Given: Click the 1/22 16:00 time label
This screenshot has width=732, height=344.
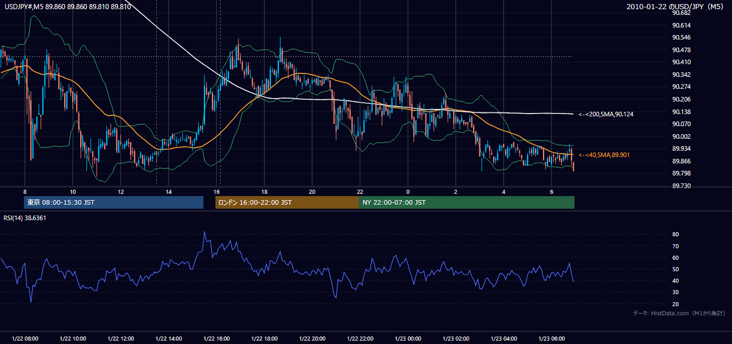Looking at the screenshot, I should [217, 339].
